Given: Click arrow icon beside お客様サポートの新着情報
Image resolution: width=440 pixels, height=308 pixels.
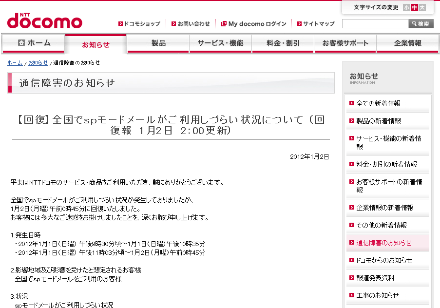Looking at the screenshot, I should click(x=351, y=182).
